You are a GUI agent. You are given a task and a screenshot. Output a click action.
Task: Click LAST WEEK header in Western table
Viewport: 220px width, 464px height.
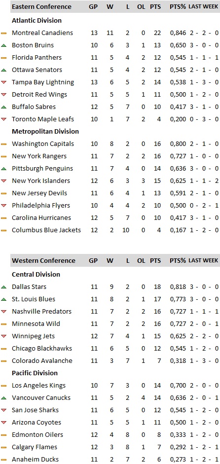203,260
